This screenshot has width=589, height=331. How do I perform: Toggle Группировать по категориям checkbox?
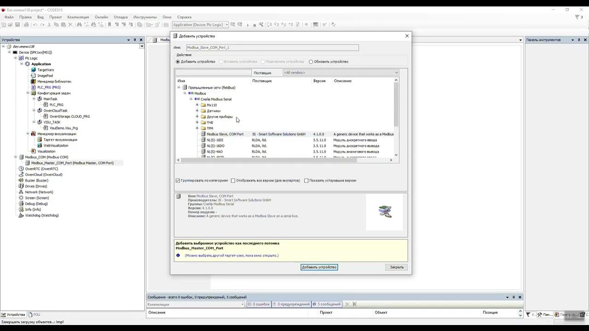tap(178, 181)
